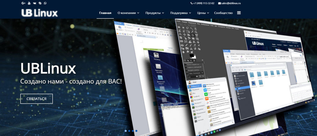The image size is (317, 136).
Task: Select the third carousel slide dot
Action: [x=133, y=131]
